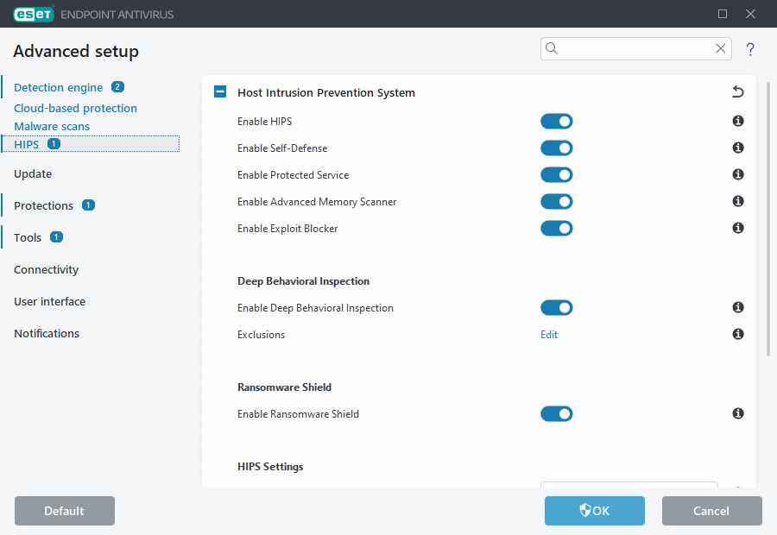Expand the Detection engine section
777x535 pixels.
pyautogui.click(x=60, y=86)
